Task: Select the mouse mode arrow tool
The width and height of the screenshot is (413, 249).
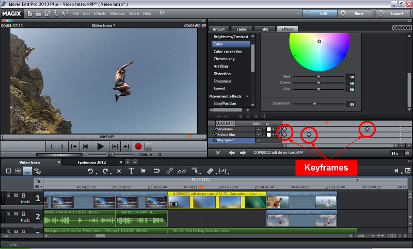Action: [195, 171]
